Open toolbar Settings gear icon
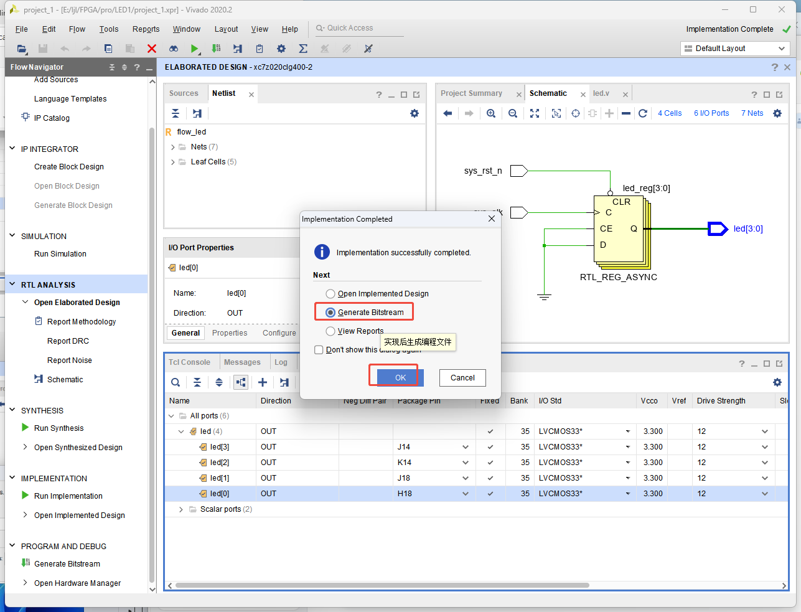This screenshot has width=801, height=612. [x=281, y=49]
